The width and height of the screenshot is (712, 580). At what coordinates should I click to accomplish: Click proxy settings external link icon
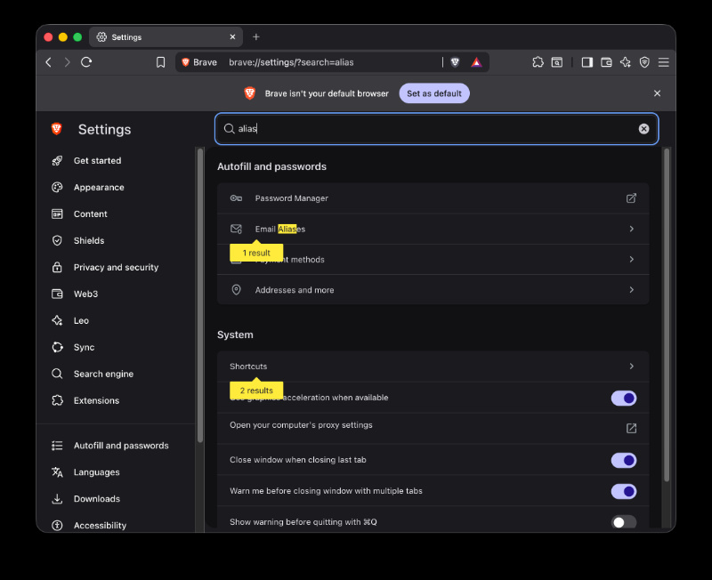pyautogui.click(x=631, y=428)
